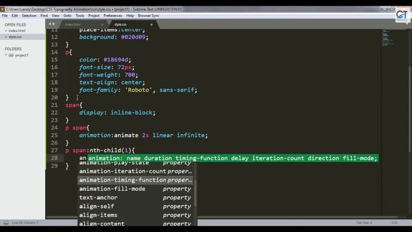This screenshot has height=232, width=412.
Task: Close the index.html tab
Action: coord(102,24)
